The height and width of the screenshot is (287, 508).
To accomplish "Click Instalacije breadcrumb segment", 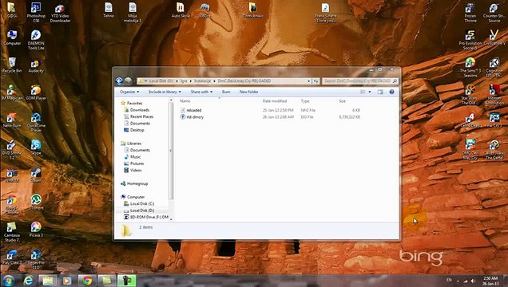I will [x=202, y=81].
